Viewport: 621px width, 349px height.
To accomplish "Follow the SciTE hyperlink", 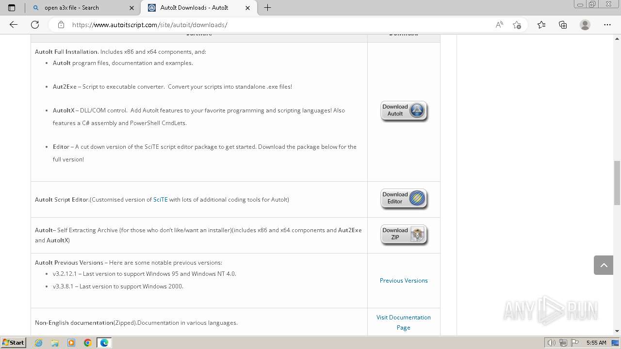I will tap(161, 200).
